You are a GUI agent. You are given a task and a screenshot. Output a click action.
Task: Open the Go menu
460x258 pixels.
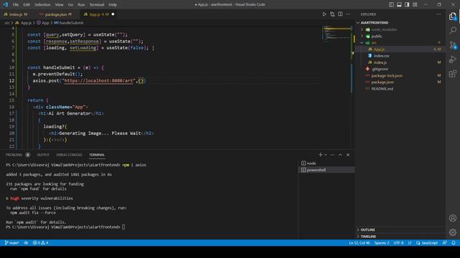click(70, 5)
